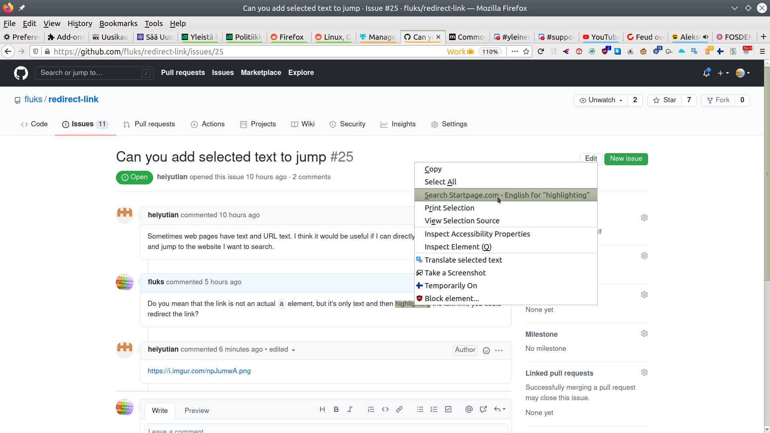The height and width of the screenshot is (433, 770).
Task: Apply bold formatting in the comment toolbar
Action: [x=336, y=409]
